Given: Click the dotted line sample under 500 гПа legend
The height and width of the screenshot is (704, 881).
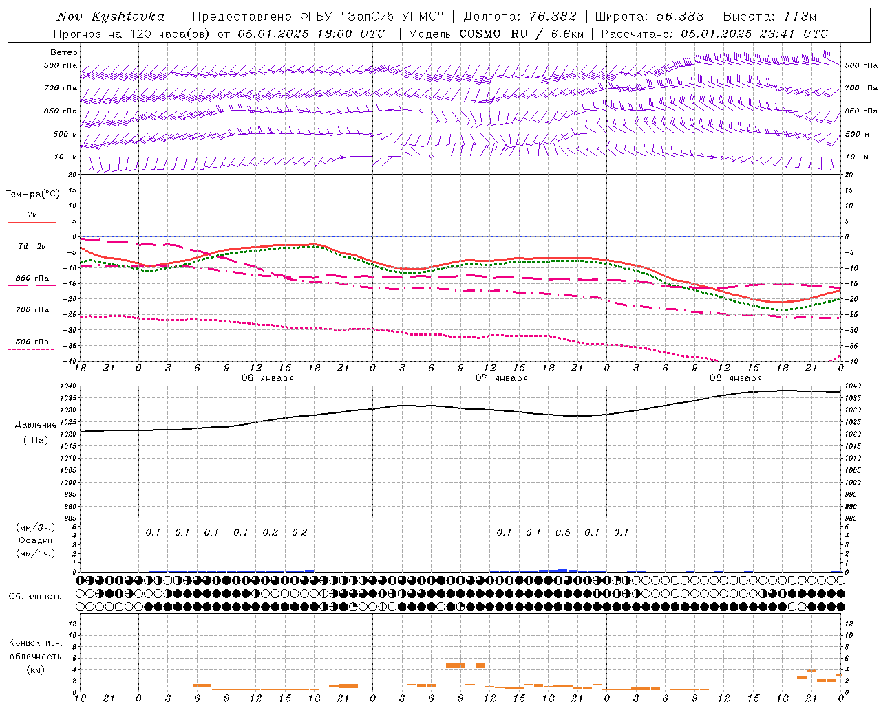Looking at the screenshot, I should coord(31,349).
